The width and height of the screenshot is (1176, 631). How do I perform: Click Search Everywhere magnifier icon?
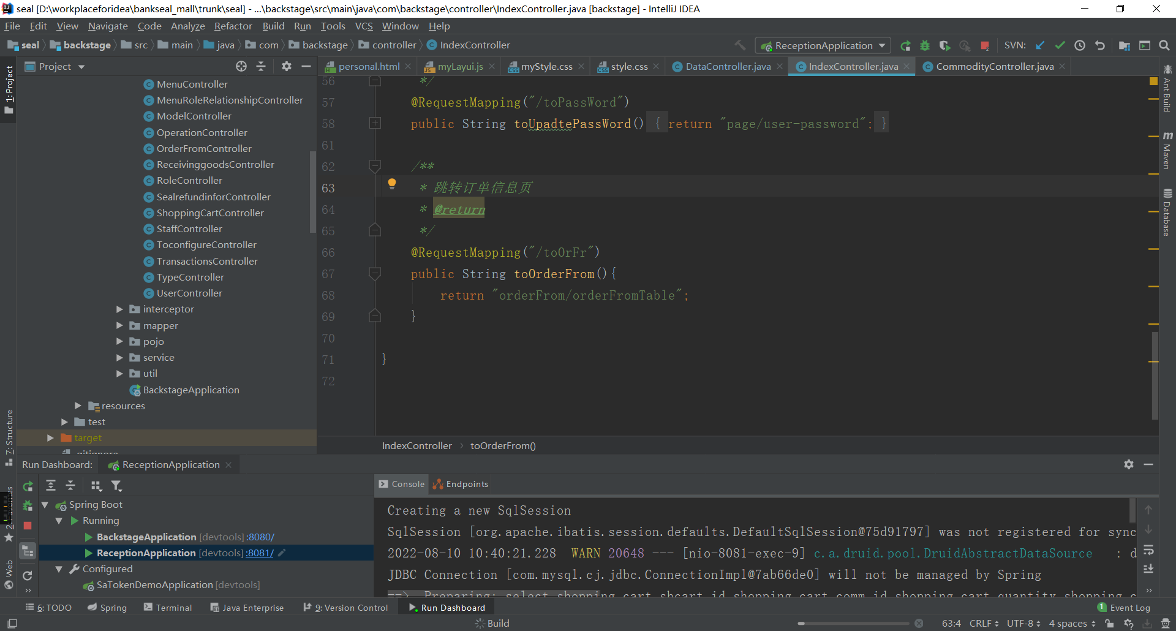point(1164,45)
